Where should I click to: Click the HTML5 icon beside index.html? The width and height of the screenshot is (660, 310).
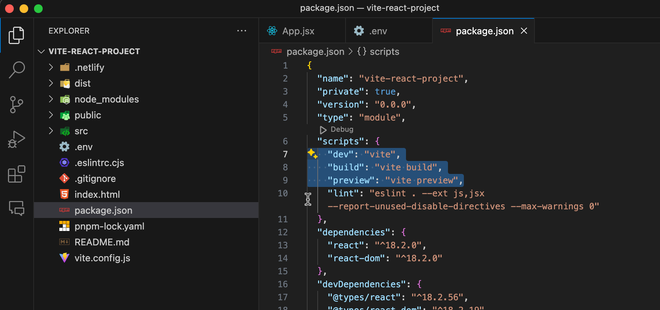[x=64, y=194]
